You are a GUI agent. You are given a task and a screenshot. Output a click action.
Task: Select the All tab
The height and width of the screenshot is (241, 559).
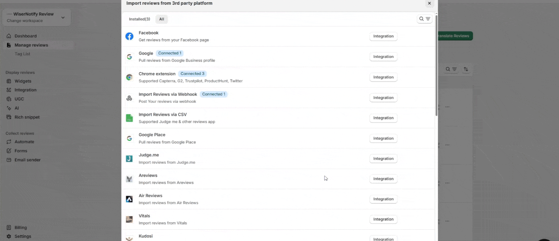[x=162, y=19]
